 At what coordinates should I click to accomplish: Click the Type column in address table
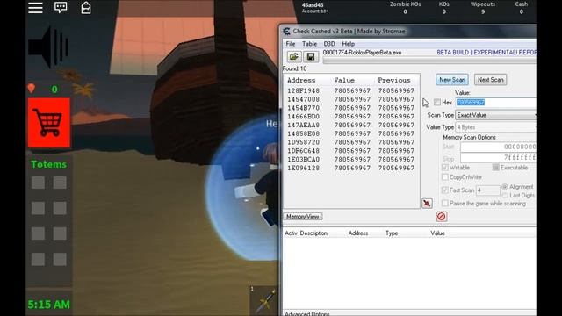point(392,233)
